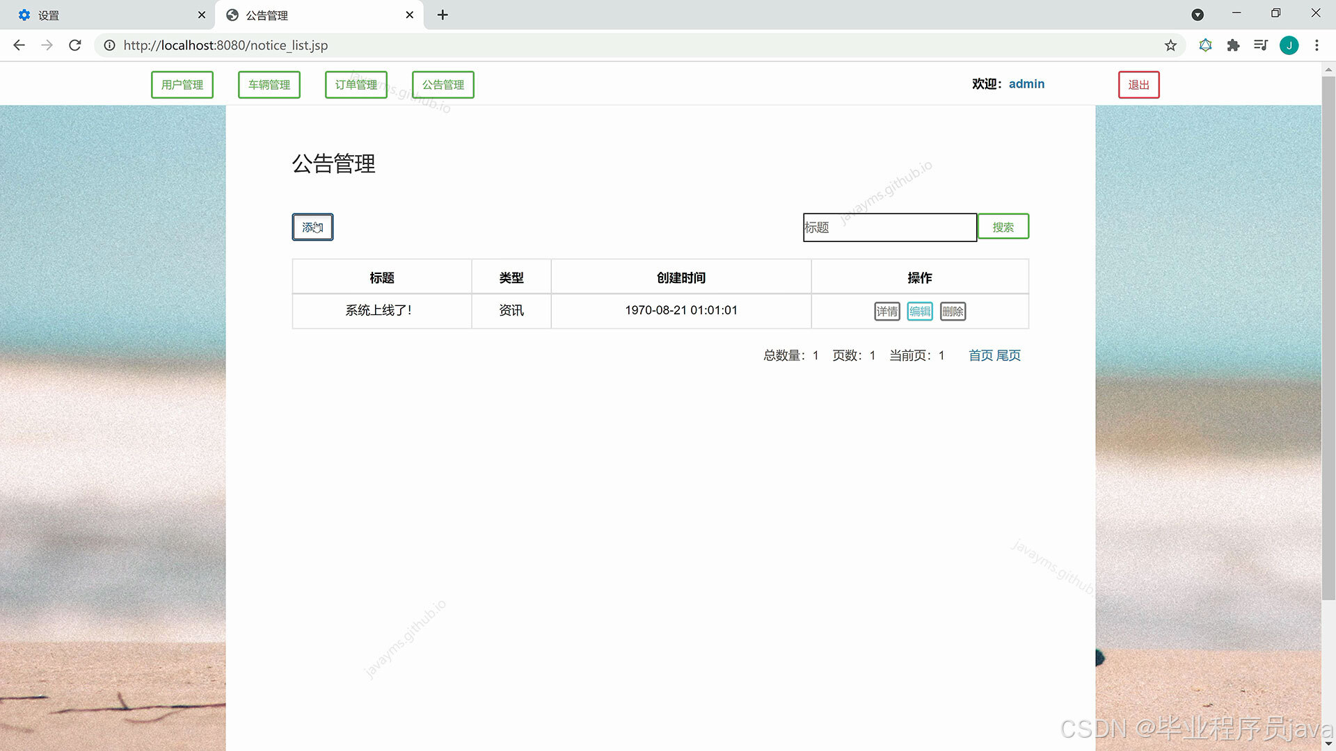
Task: Click the 添加 button to add notice
Action: (x=312, y=227)
